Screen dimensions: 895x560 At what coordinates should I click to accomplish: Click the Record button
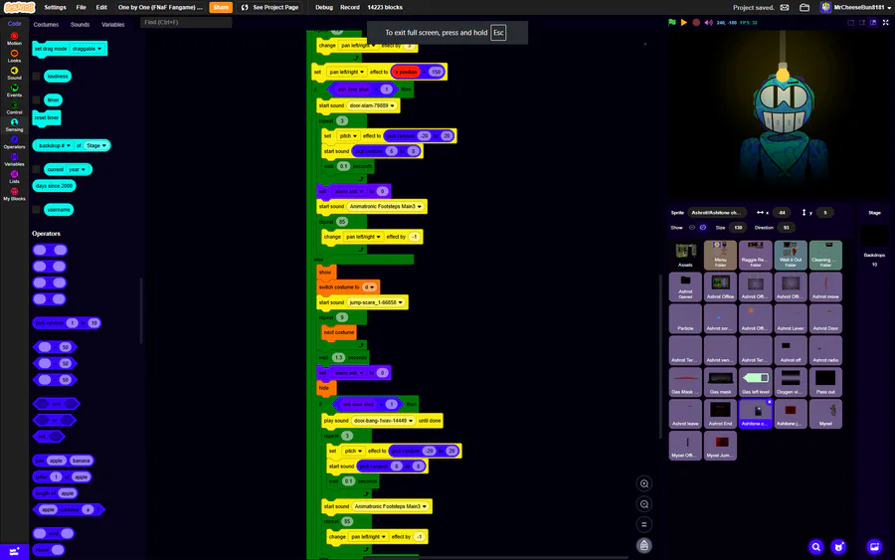click(350, 7)
